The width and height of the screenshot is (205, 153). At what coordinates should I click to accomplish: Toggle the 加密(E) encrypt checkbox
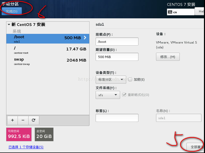click(130, 79)
